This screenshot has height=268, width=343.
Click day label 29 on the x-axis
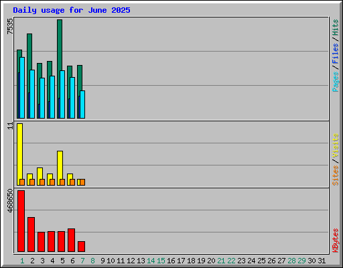pos(301,261)
